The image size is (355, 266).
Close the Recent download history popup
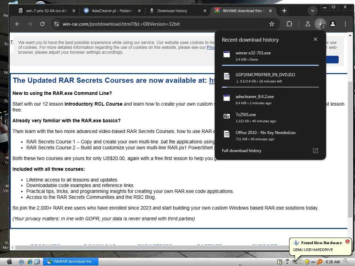[x=315, y=39]
